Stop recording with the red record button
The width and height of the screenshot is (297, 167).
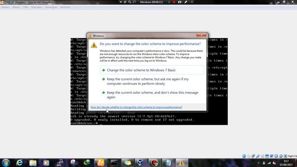[x=174, y=2]
